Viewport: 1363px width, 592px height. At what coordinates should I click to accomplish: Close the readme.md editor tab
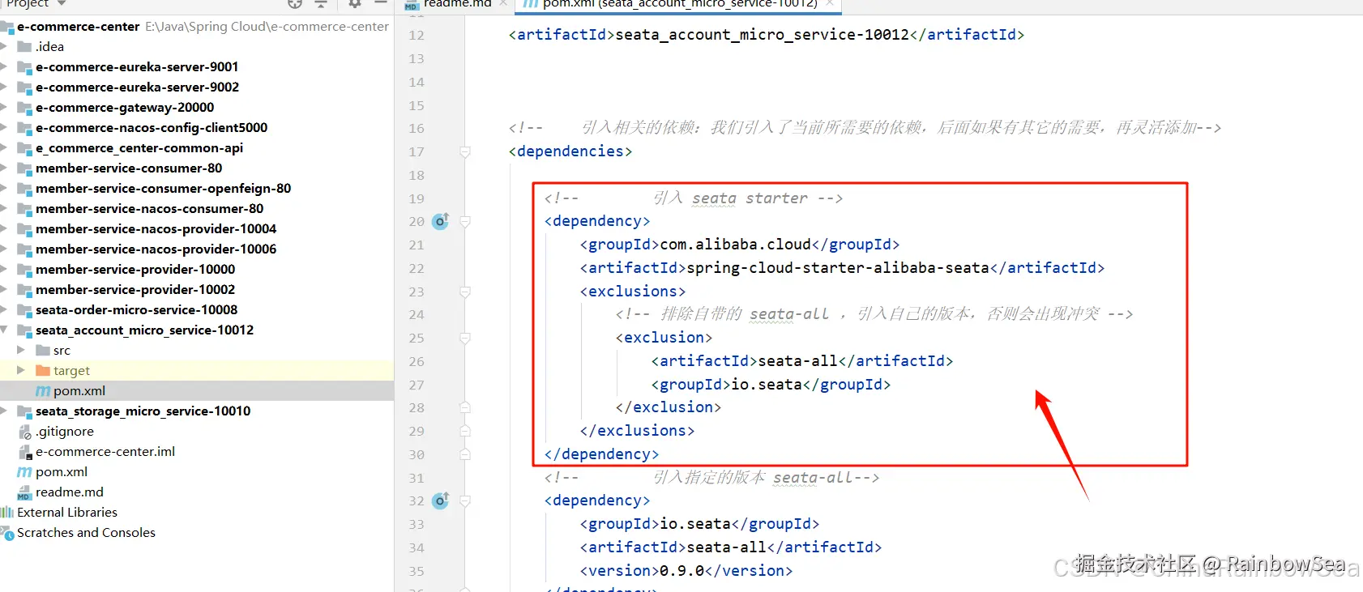point(503,3)
